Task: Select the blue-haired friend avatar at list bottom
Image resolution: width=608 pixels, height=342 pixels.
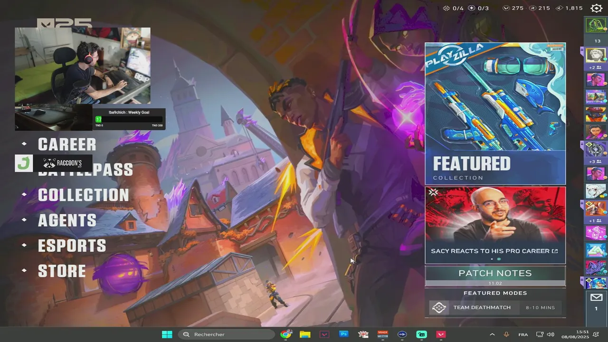Action: pos(596,284)
